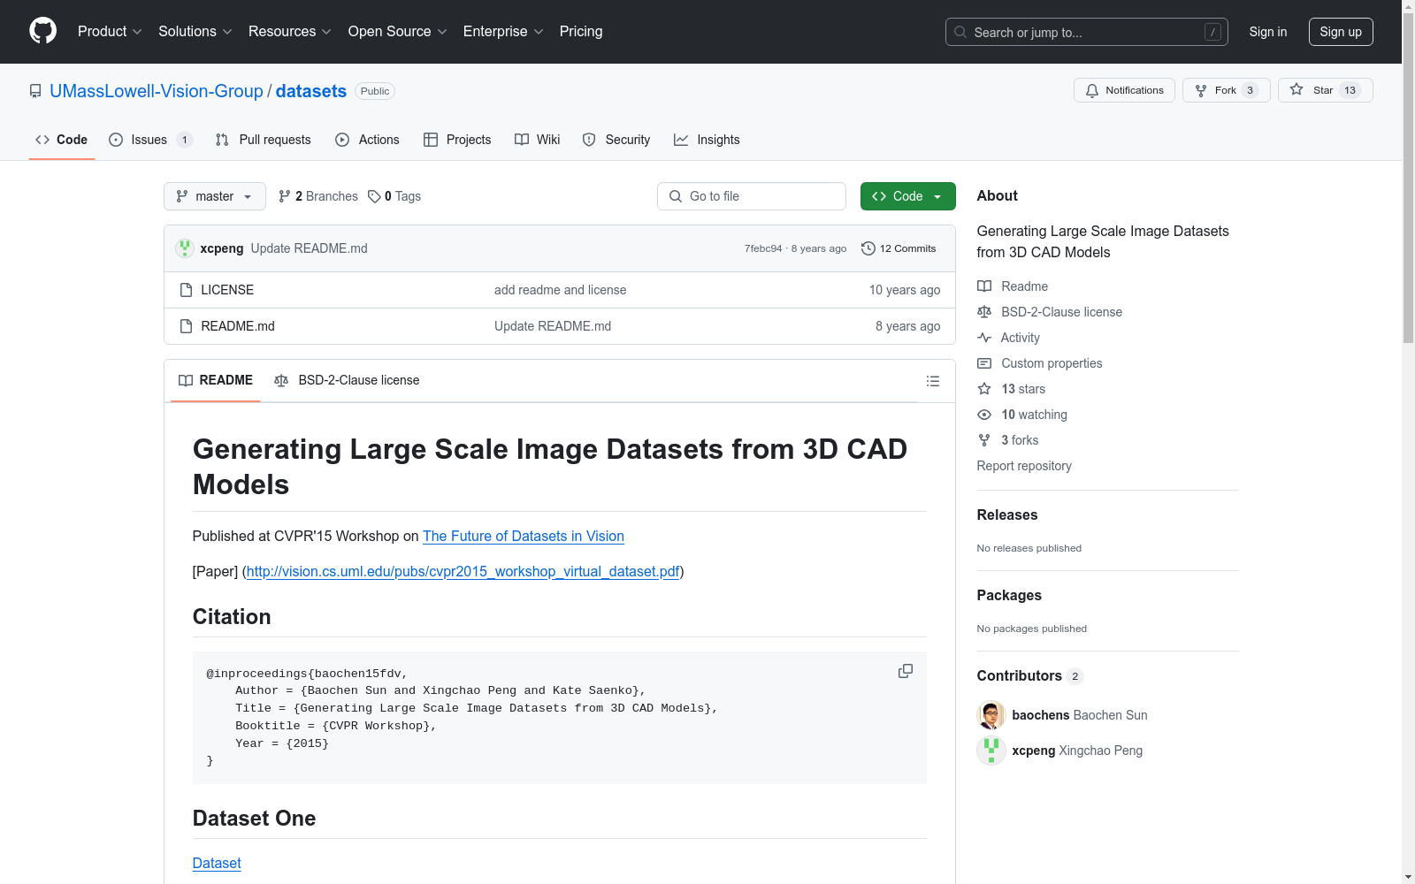
Task: Switch to the Security tab
Action: 616,140
